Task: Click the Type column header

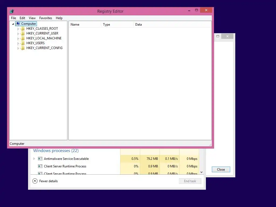Action: coord(117,25)
